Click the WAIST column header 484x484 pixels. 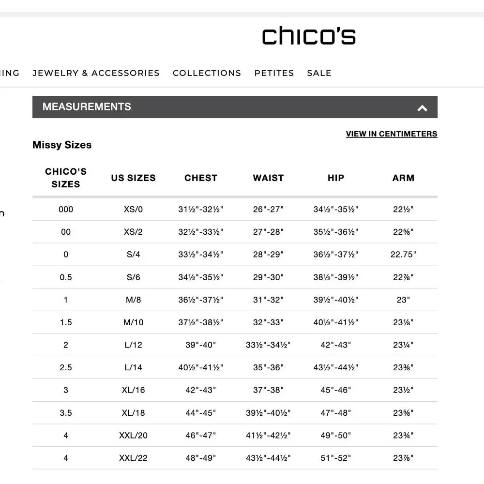coord(268,178)
